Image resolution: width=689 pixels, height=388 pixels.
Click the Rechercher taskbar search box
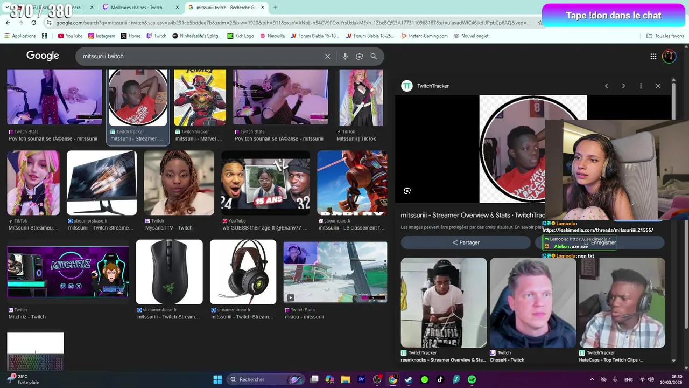[266, 379]
